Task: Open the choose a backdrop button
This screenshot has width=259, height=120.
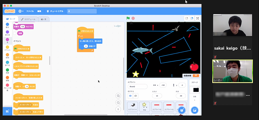Action: click(195, 110)
